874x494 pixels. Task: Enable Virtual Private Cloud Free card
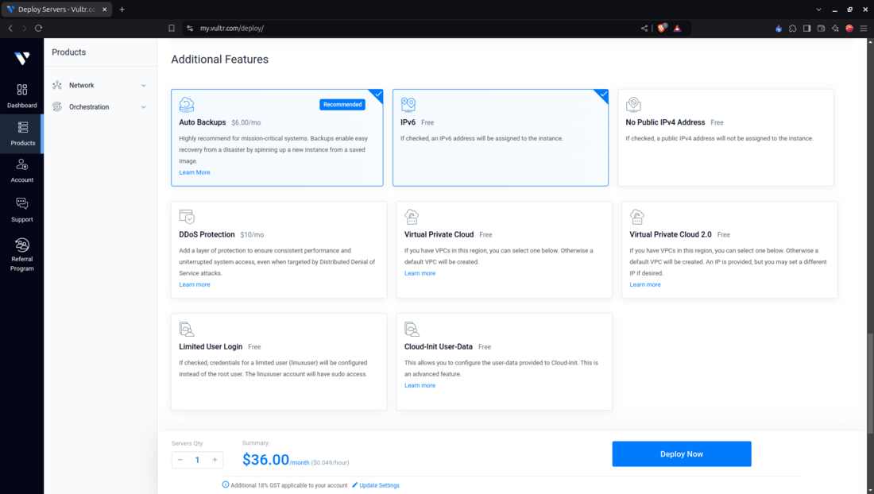[x=505, y=249]
